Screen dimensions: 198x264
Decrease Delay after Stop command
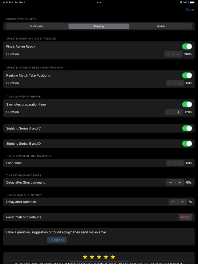point(171,182)
